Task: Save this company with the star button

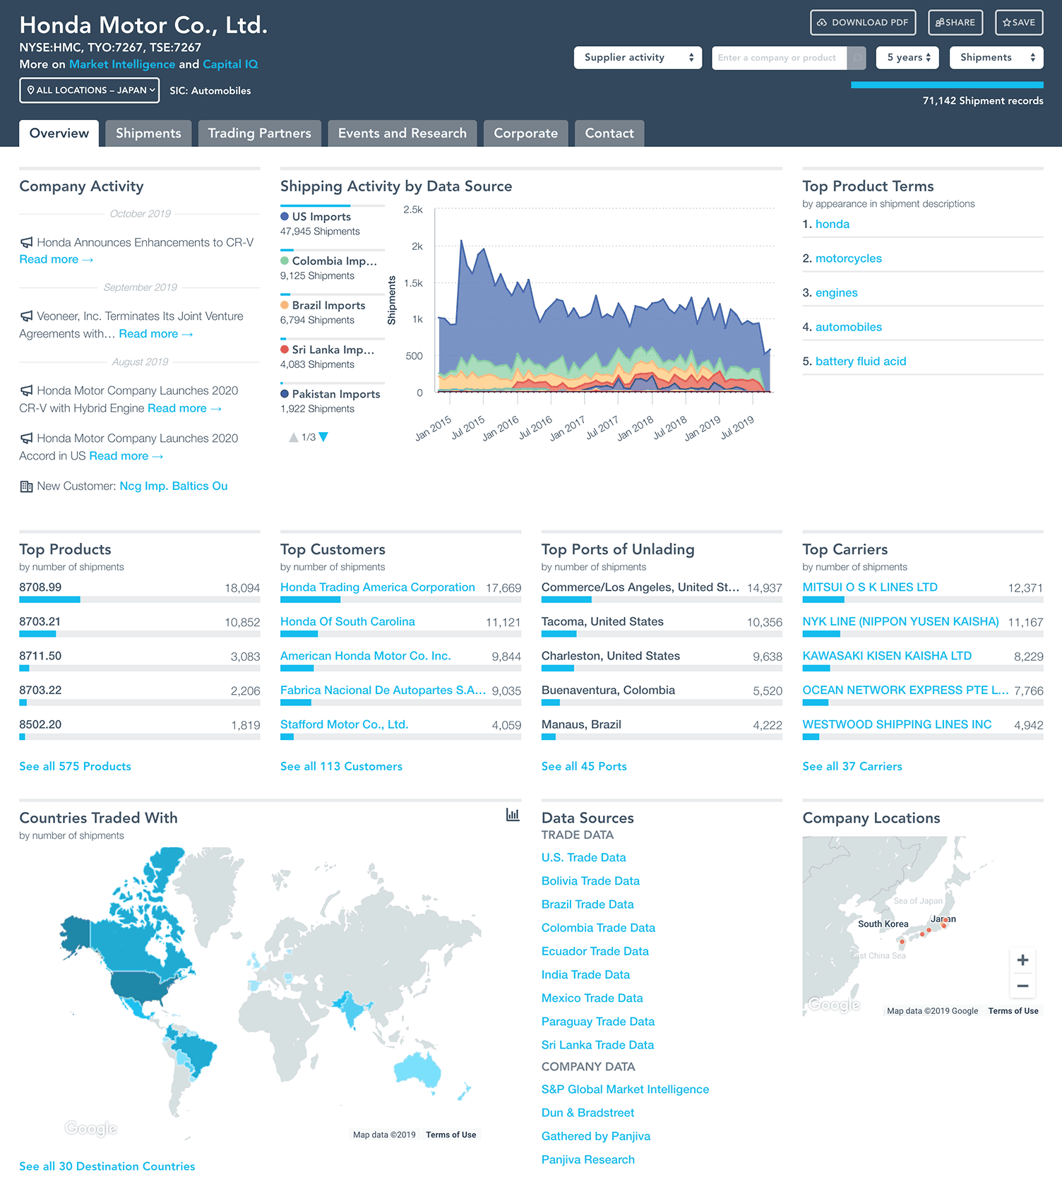Action: 1019,23
